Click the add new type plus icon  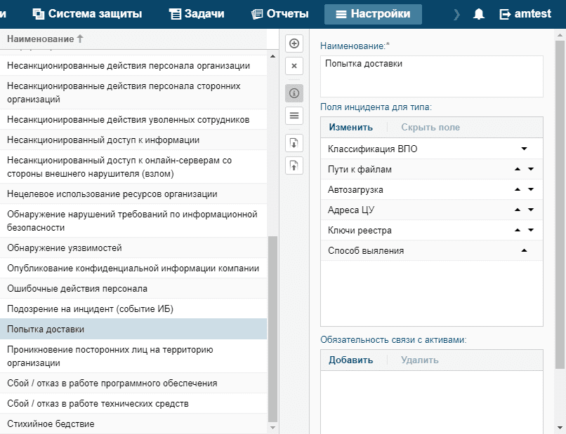(294, 43)
